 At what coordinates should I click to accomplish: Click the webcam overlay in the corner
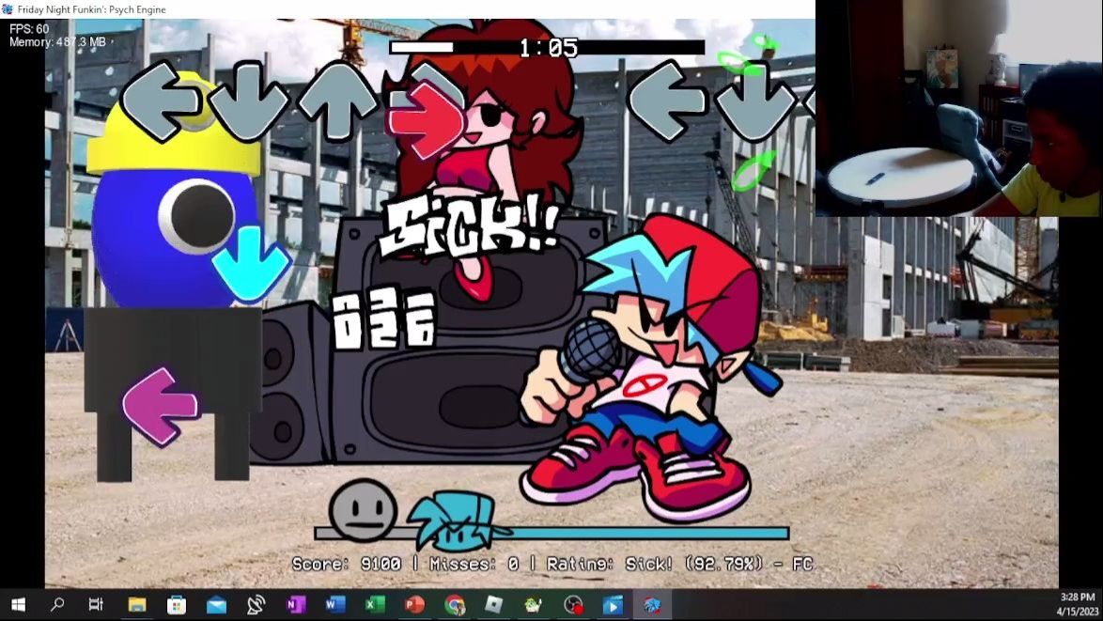click(x=959, y=108)
